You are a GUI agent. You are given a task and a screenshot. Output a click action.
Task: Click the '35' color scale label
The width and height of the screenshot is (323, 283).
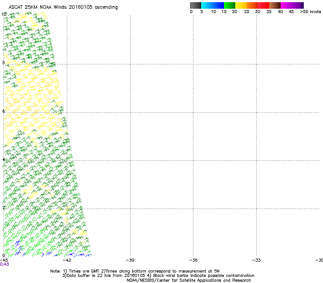tap(269, 12)
